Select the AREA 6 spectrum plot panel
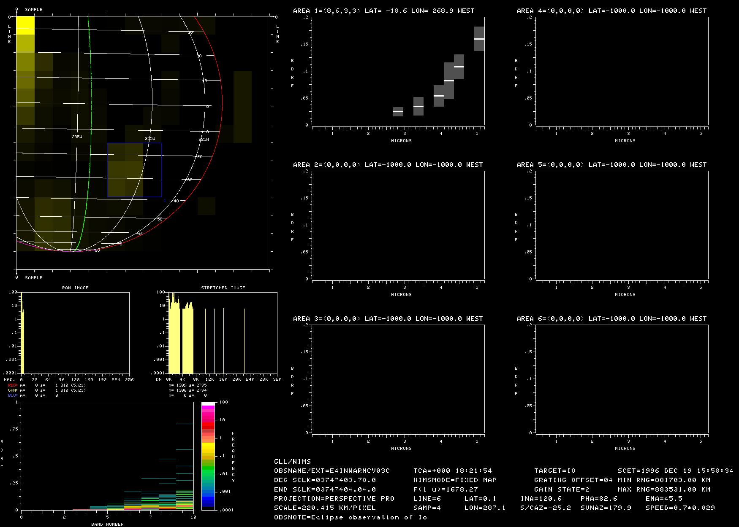The height and width of the screenshot is (527, 739). pyautogui.click(x=622, y=379)
